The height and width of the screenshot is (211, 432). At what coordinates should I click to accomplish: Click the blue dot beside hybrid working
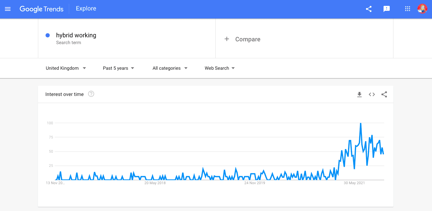pos(48,35)
